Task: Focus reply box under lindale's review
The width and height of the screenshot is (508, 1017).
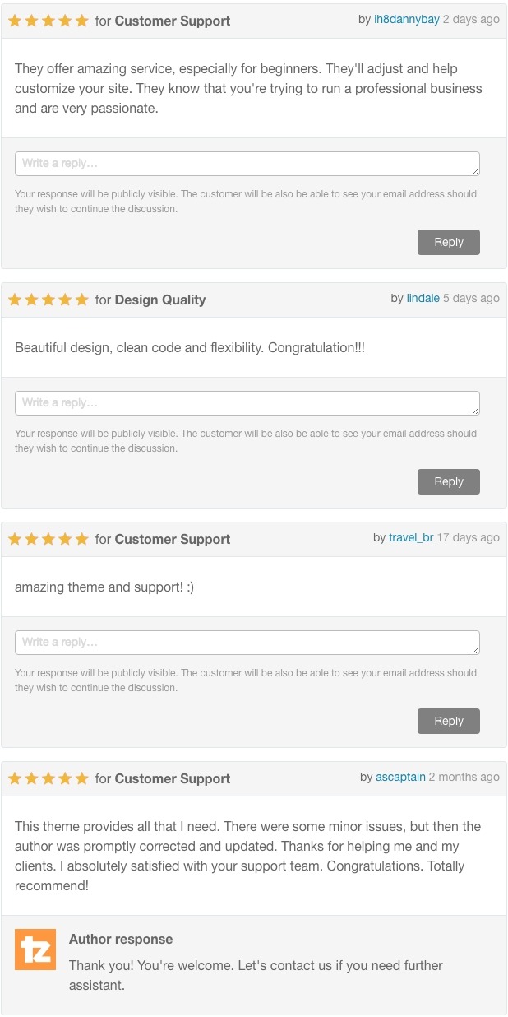Action: (247, 403)
